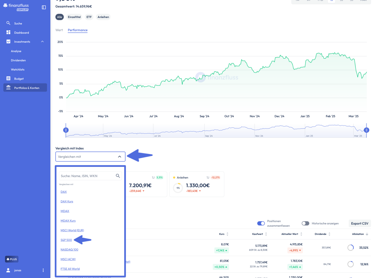Choose NASDAQ 100 as comparison index
This screenshot has width=376, height=278.
point(69,249)
